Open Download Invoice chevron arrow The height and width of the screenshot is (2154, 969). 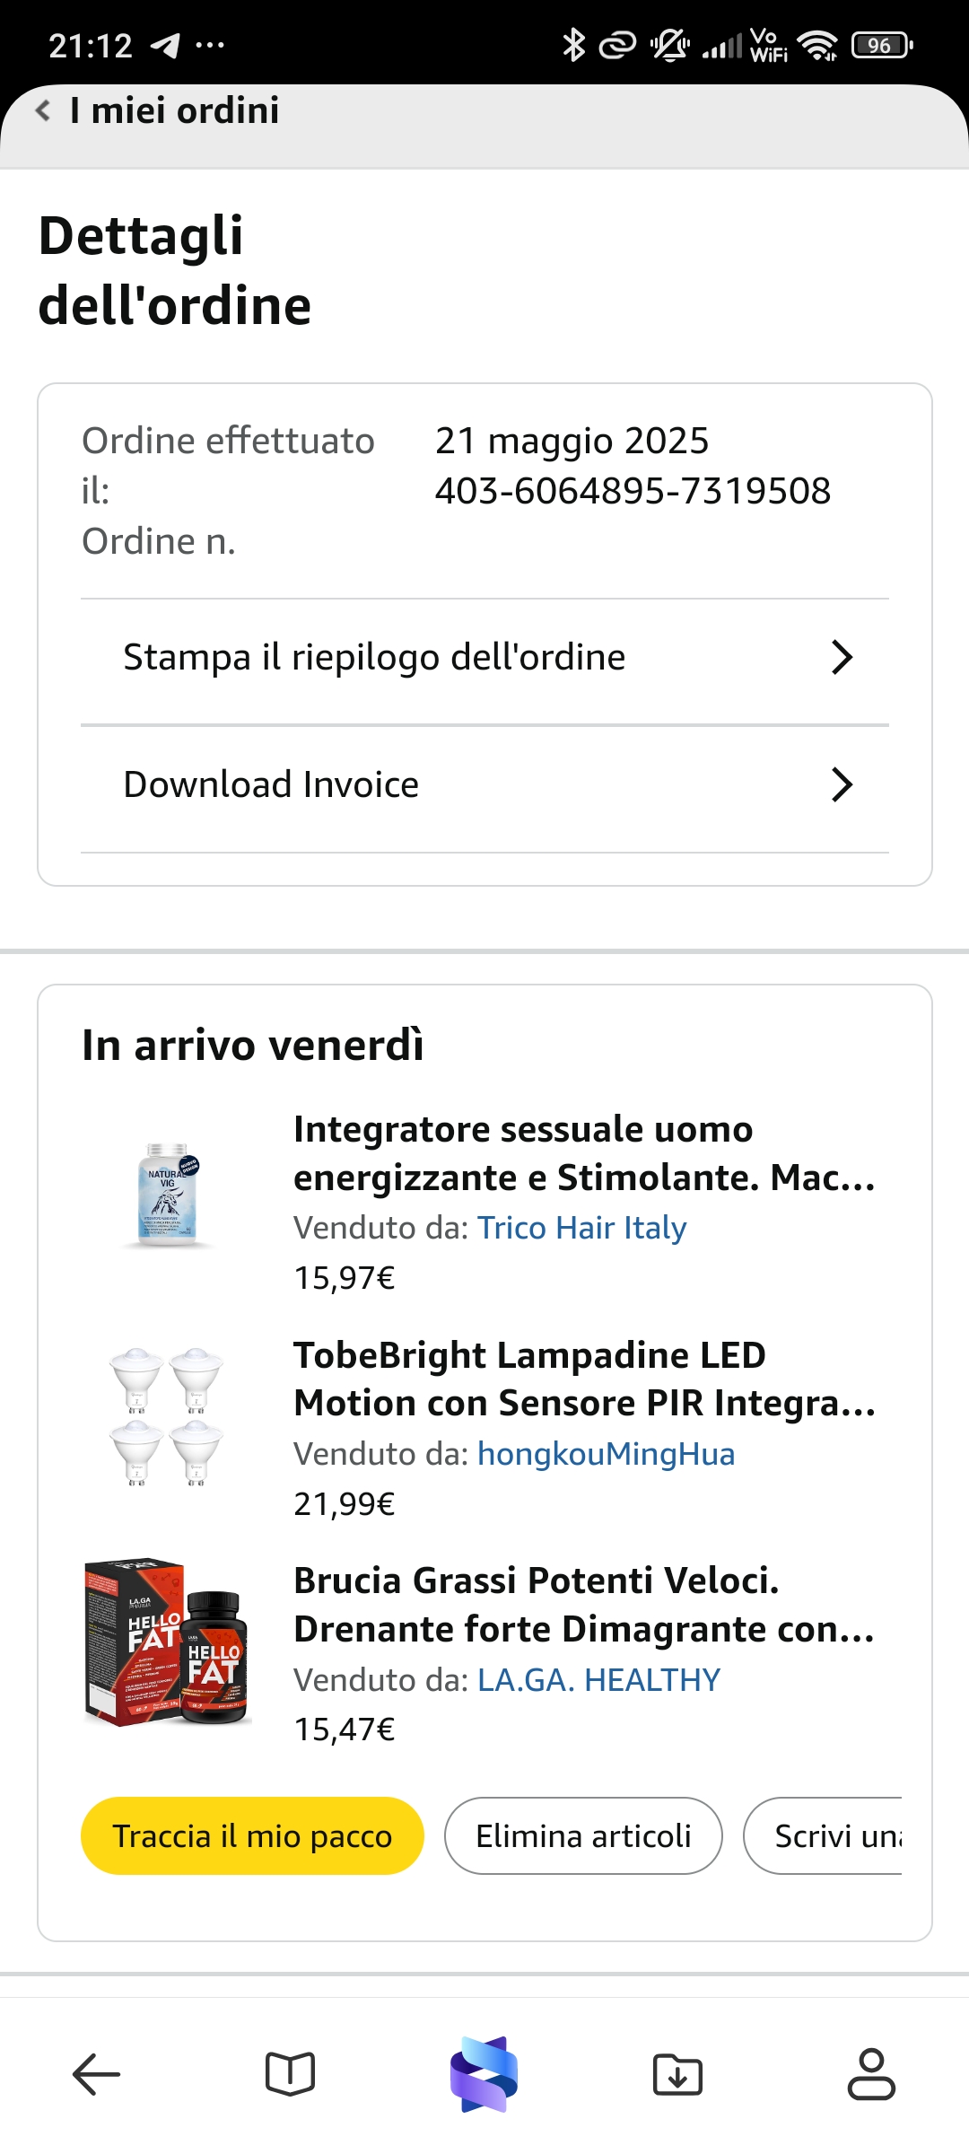(842, 784)
